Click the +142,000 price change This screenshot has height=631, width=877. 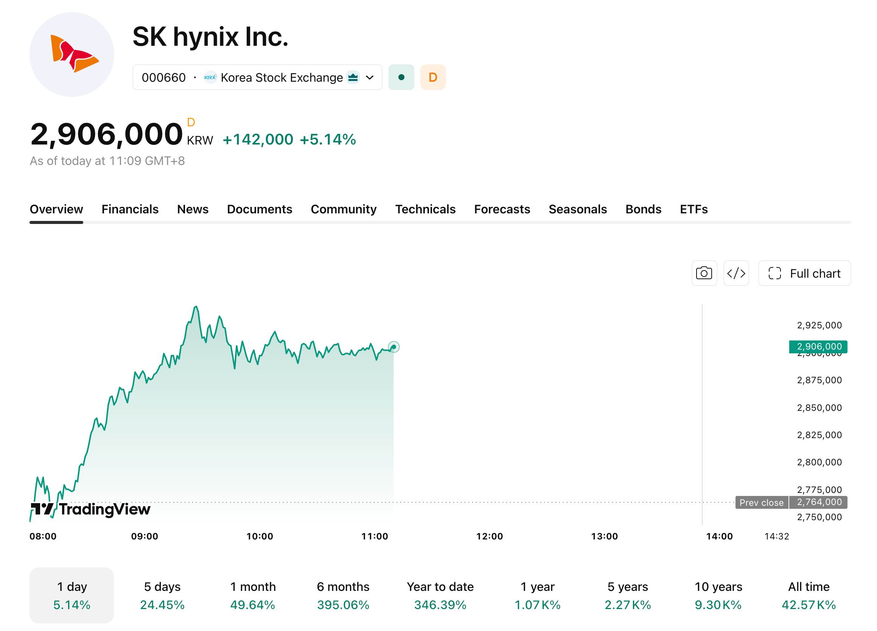pyautogui.click(x=258, y=140)
